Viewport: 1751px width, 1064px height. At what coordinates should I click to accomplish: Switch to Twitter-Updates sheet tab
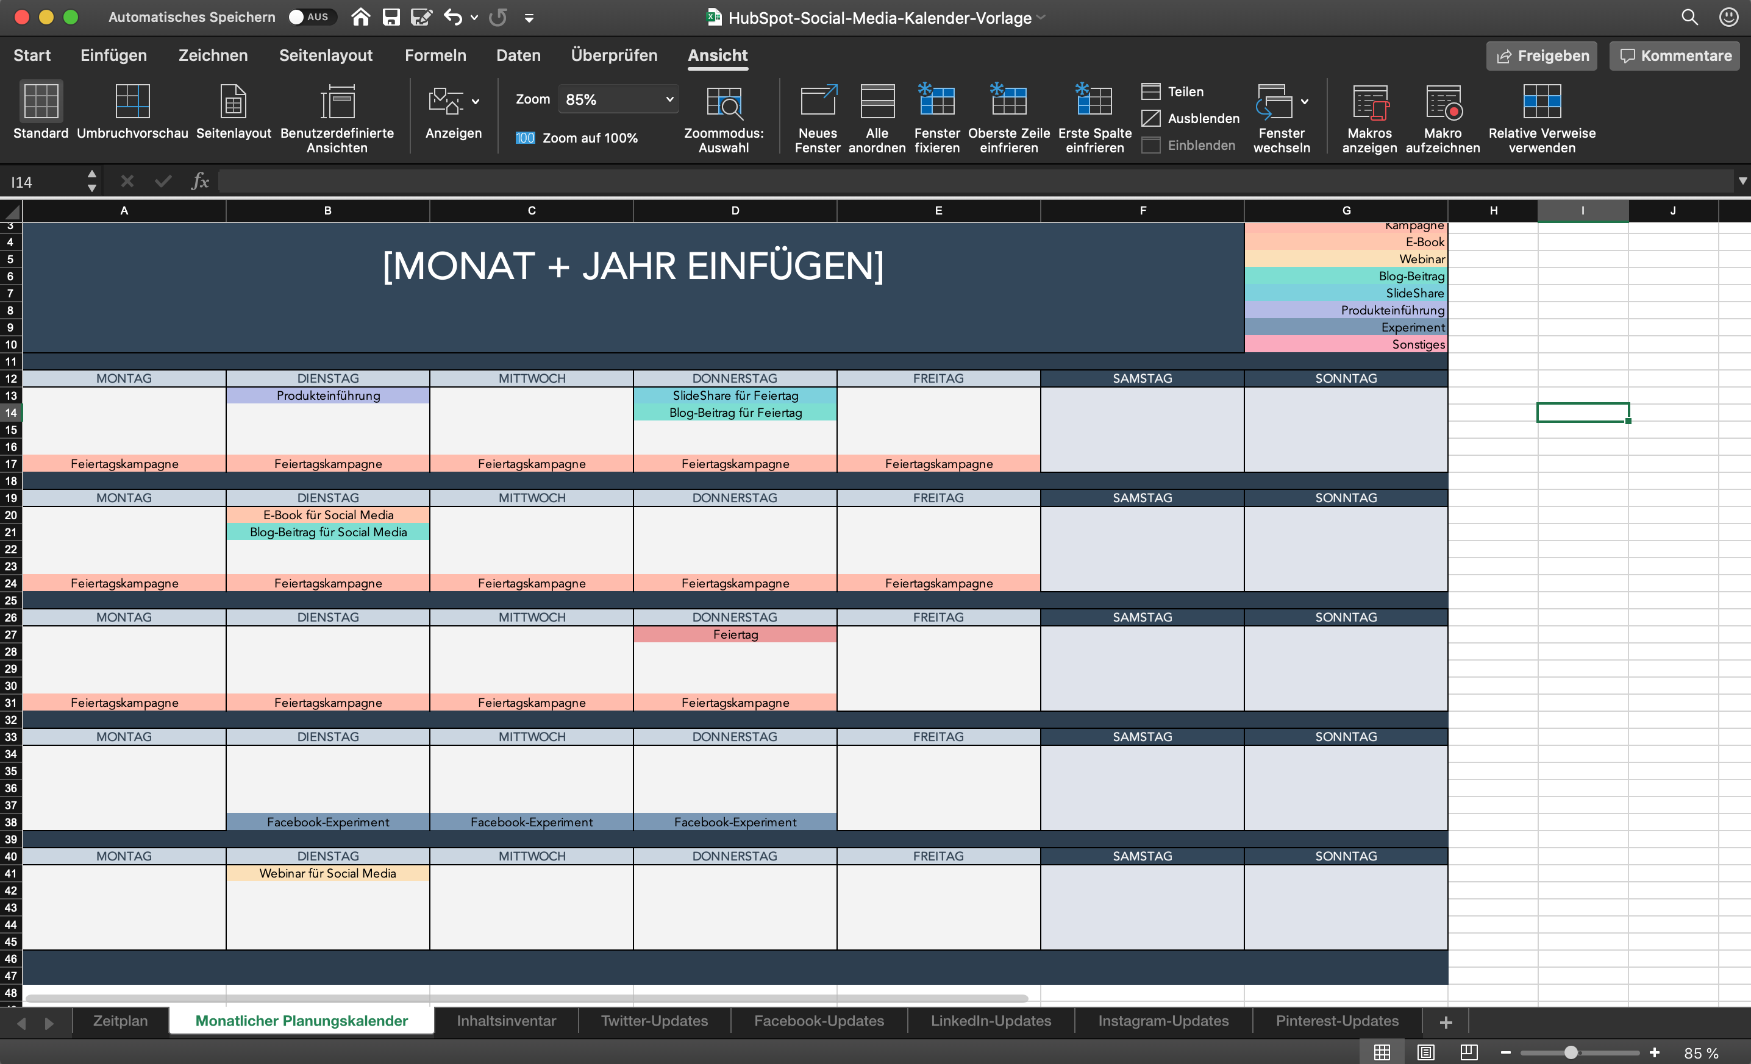[x=655, y=1021]
